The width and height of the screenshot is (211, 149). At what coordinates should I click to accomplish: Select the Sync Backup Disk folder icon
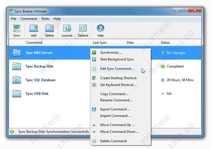click(17, 66)
